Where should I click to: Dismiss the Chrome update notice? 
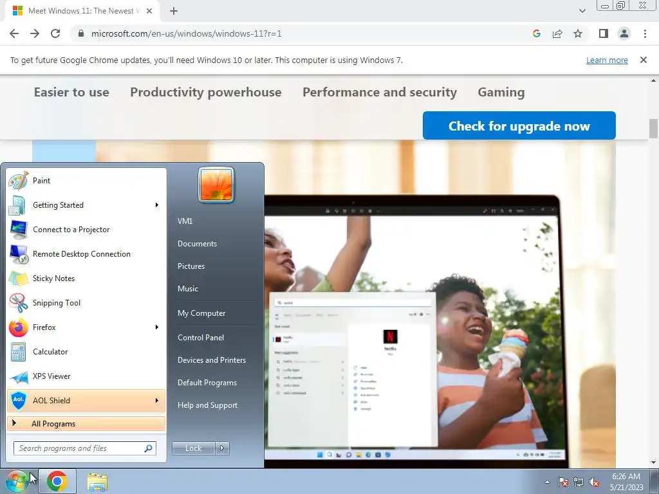[x=643, y=60]
